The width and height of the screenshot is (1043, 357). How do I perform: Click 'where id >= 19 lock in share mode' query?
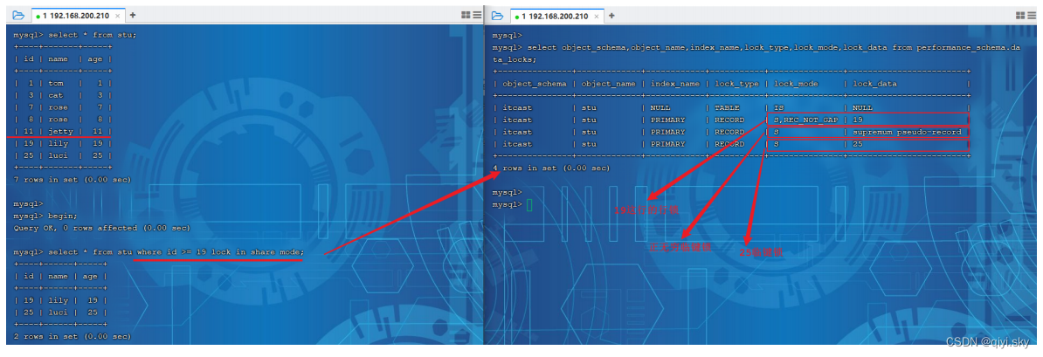tap(219, 252)
